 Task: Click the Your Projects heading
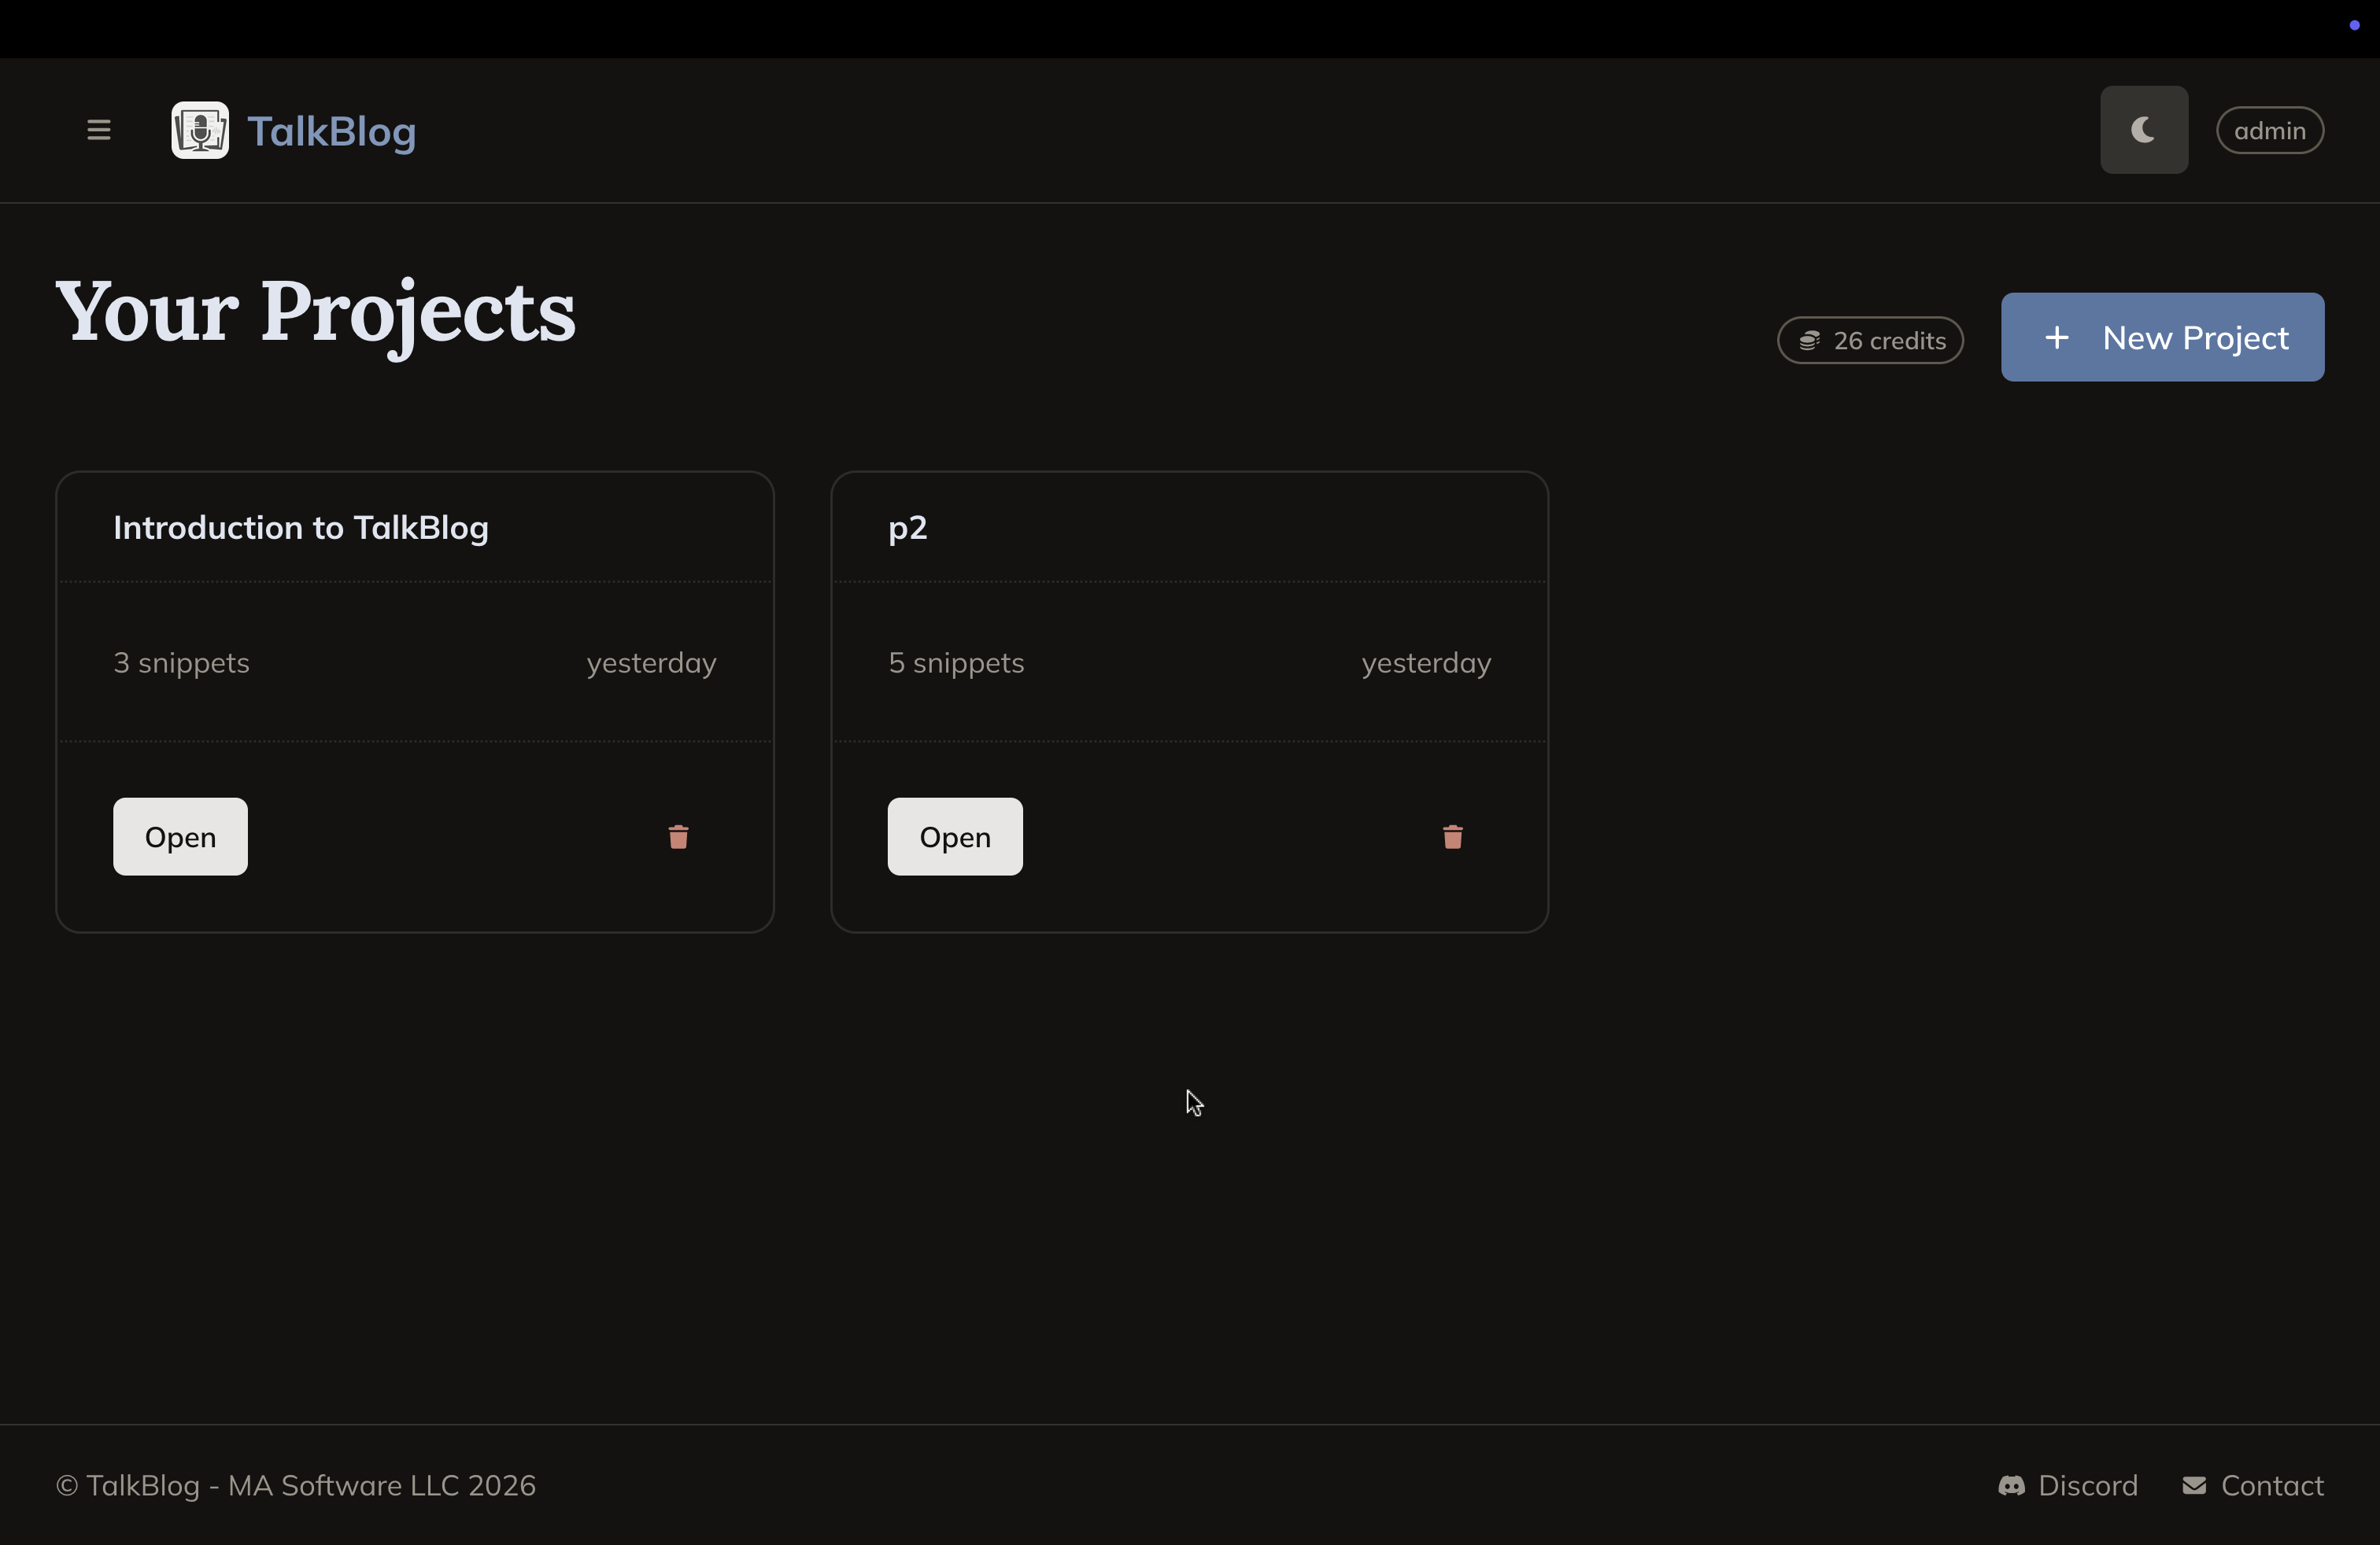pos(315,313)
